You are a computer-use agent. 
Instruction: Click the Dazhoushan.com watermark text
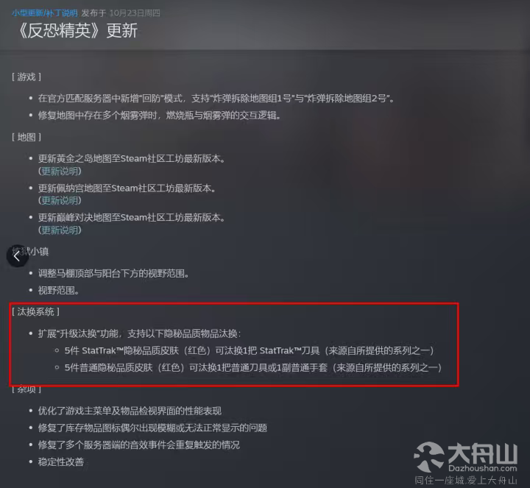tap(483, 468)
